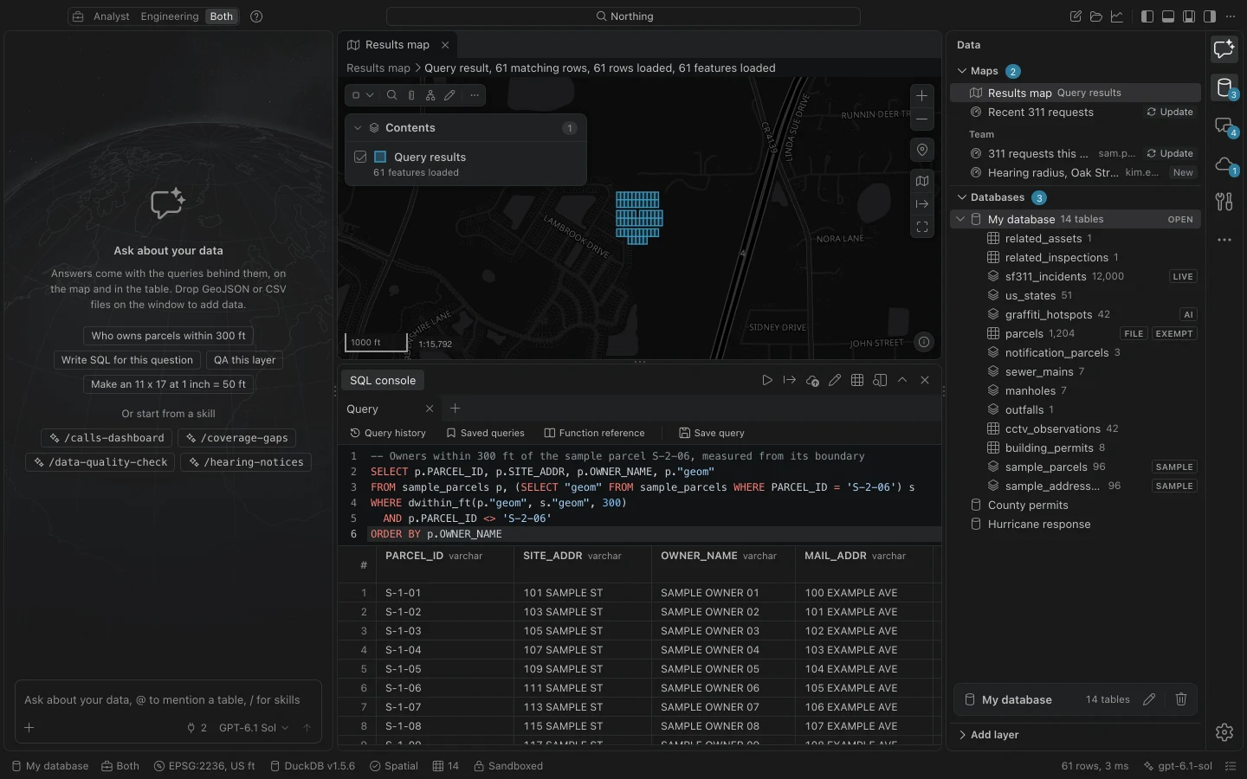1247x779 pixels.
Task: Click the chart icon in the title bar
Action: pos(1117,16)
